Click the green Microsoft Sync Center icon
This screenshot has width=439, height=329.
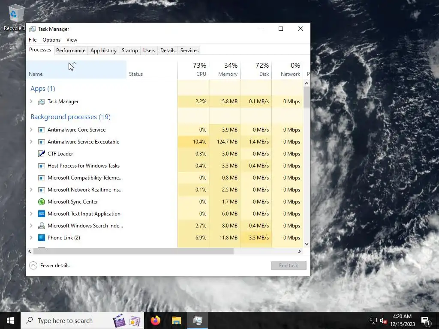[x=42, y=202]
